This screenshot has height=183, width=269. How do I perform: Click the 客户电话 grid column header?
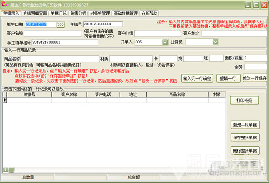click(103, 94)
